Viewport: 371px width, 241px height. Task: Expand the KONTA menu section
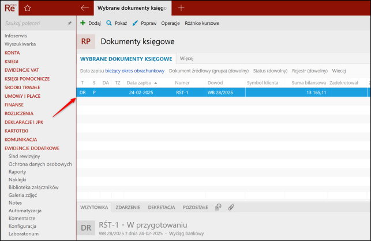pos(12,53)
